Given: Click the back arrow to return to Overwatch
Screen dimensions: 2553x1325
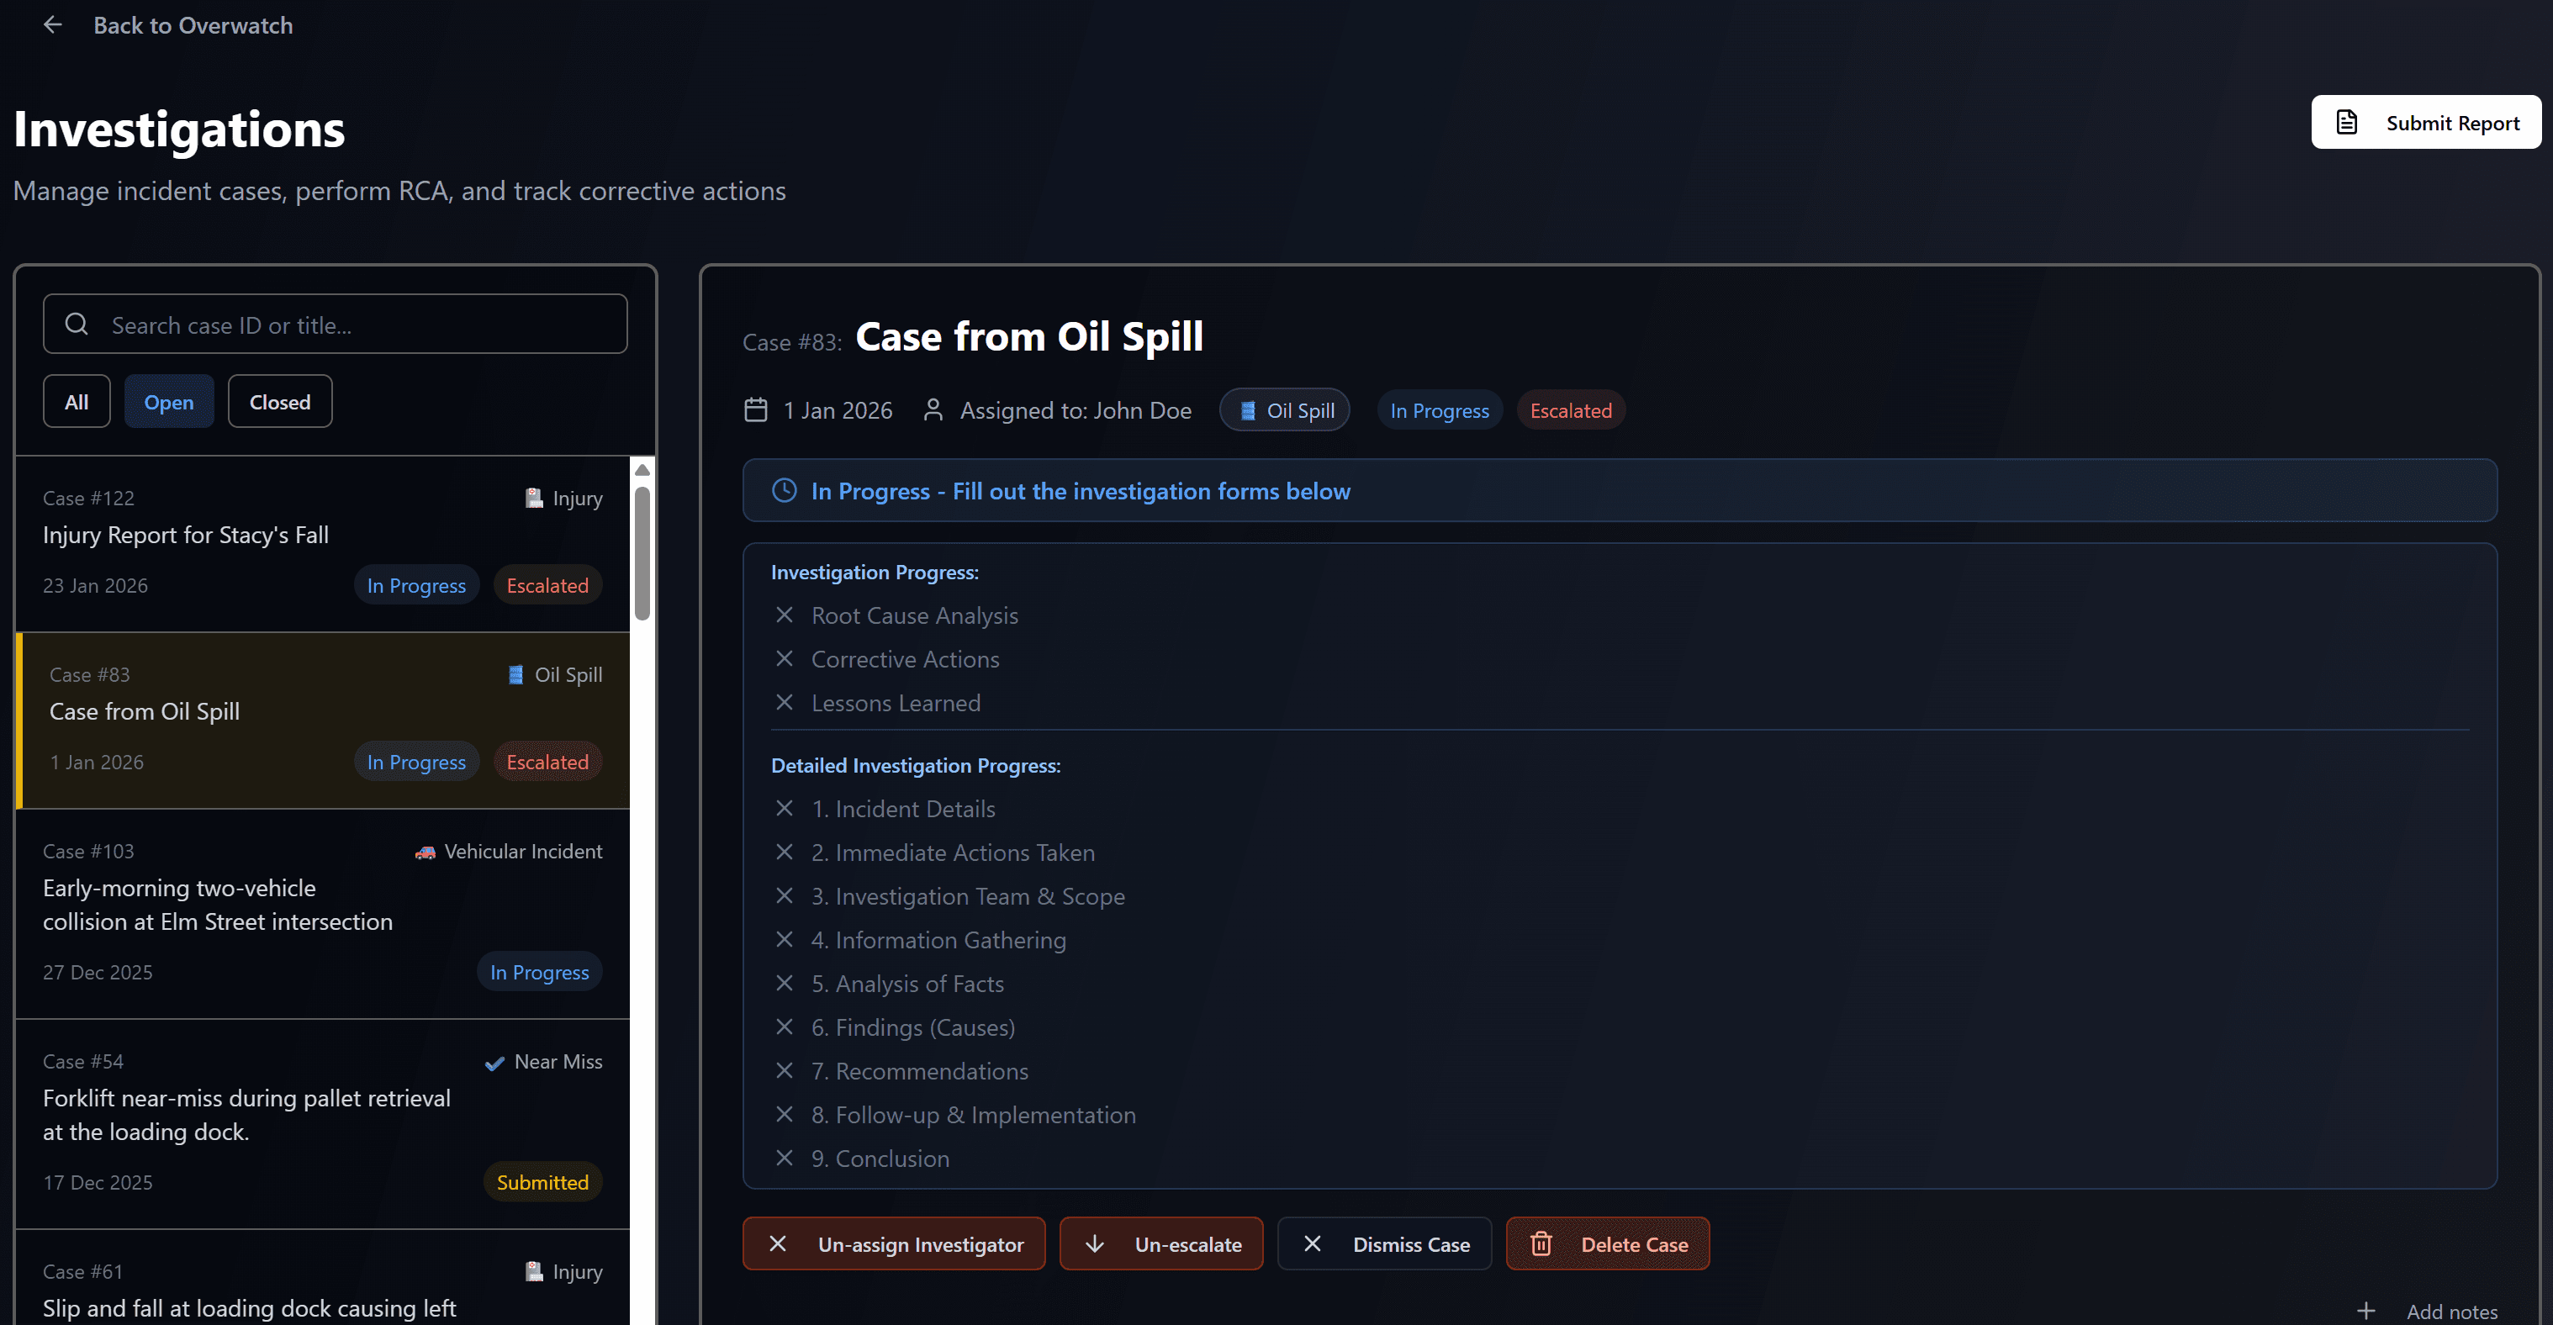Looking at the screenshot, I should coord(52,24).
